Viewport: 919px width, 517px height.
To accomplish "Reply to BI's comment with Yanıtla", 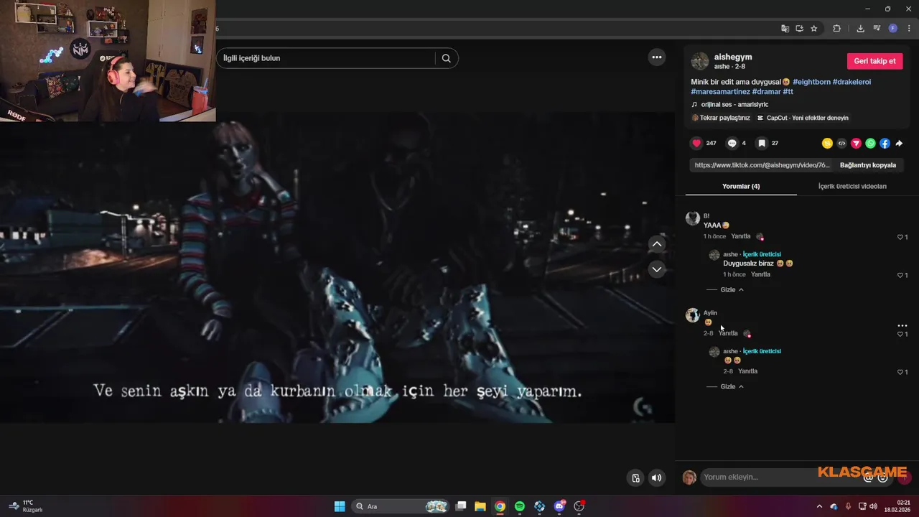I will [x=740, y=236].
